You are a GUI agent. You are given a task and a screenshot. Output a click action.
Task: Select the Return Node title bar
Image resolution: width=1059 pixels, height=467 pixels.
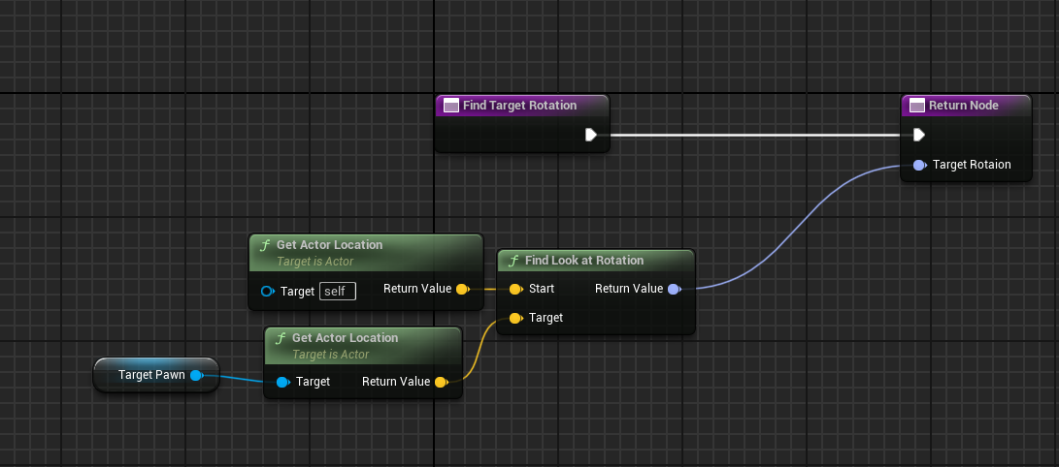tap(963, 106)
